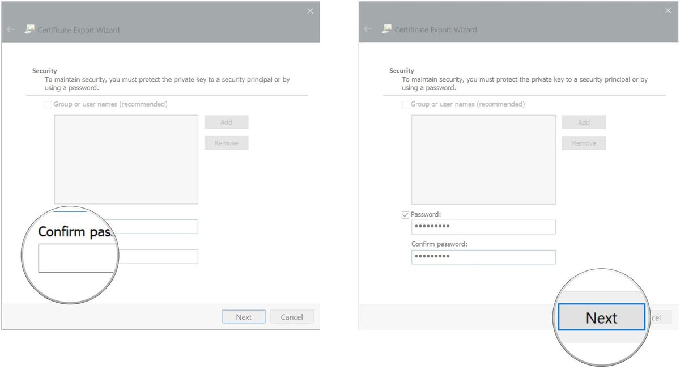The image size is (680, 369).
Task: Click the back arrow in the right wizard
Action: pyautogui.click(x=368, y=29)
